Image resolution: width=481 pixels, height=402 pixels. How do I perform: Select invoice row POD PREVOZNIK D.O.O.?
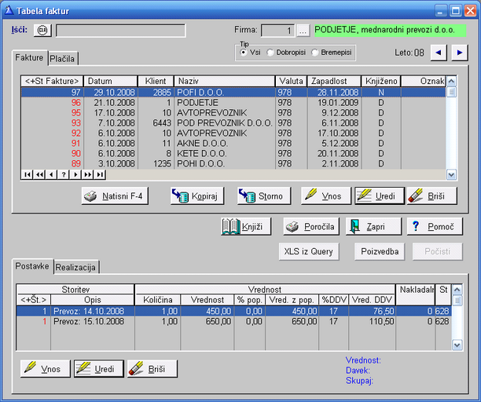coord(233,122)
